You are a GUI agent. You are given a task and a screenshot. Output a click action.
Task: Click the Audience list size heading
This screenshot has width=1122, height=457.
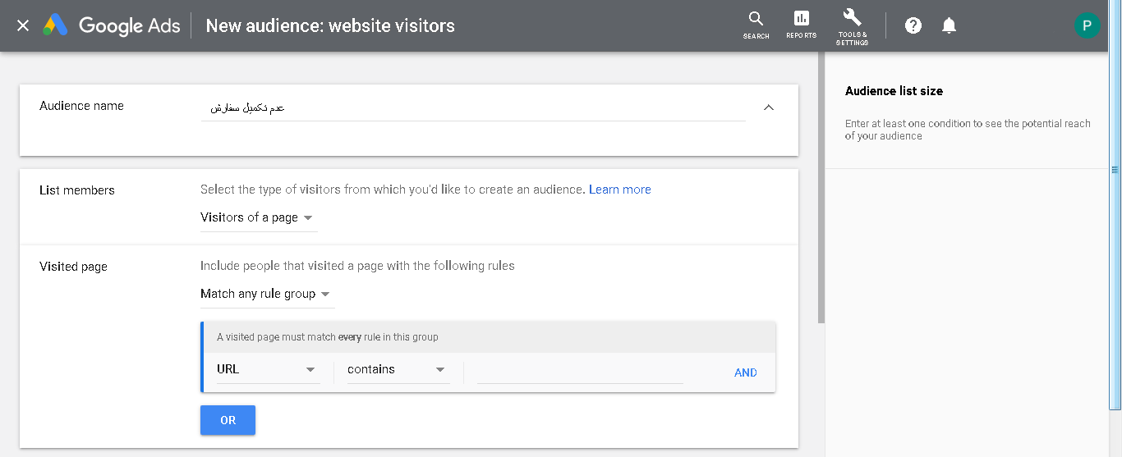(x=894, y=91)
